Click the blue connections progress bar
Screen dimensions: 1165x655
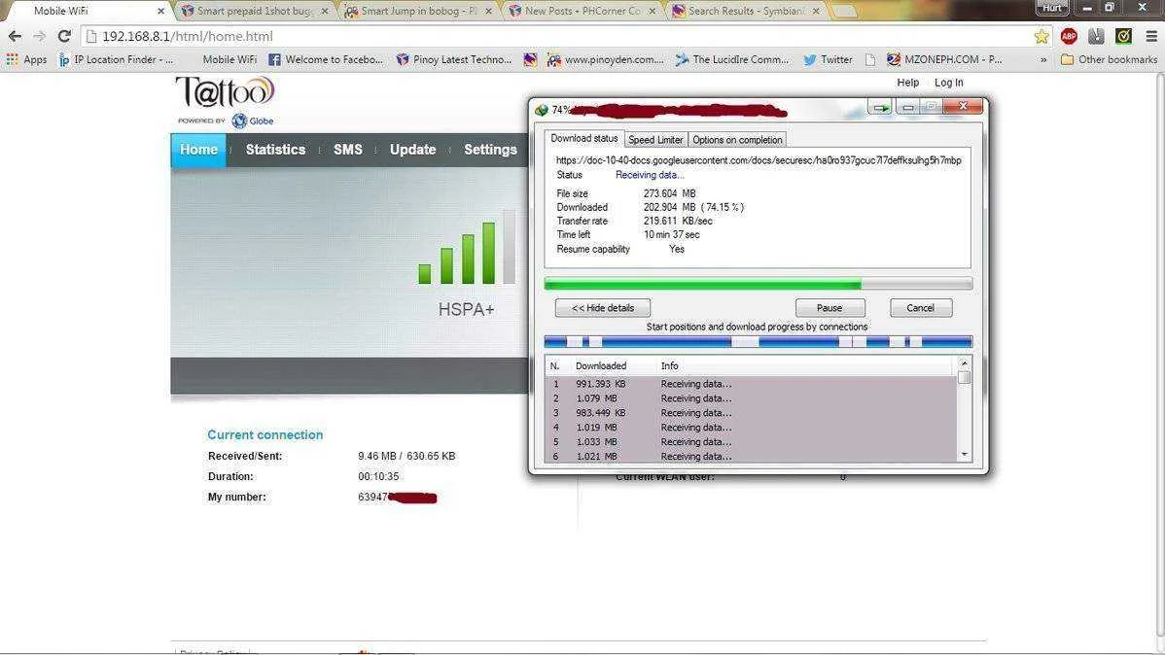758,342
